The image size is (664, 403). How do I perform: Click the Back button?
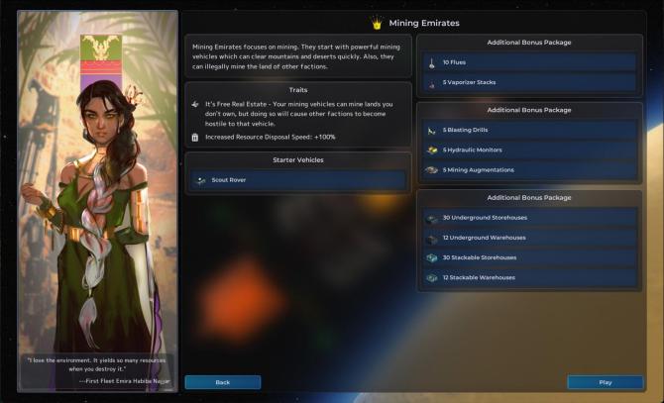(223, 382)
